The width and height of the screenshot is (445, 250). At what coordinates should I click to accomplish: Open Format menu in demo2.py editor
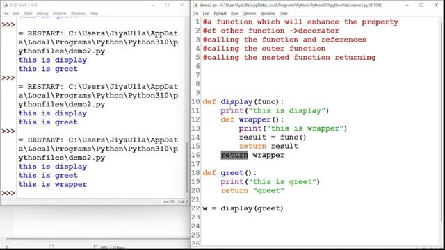220,13
